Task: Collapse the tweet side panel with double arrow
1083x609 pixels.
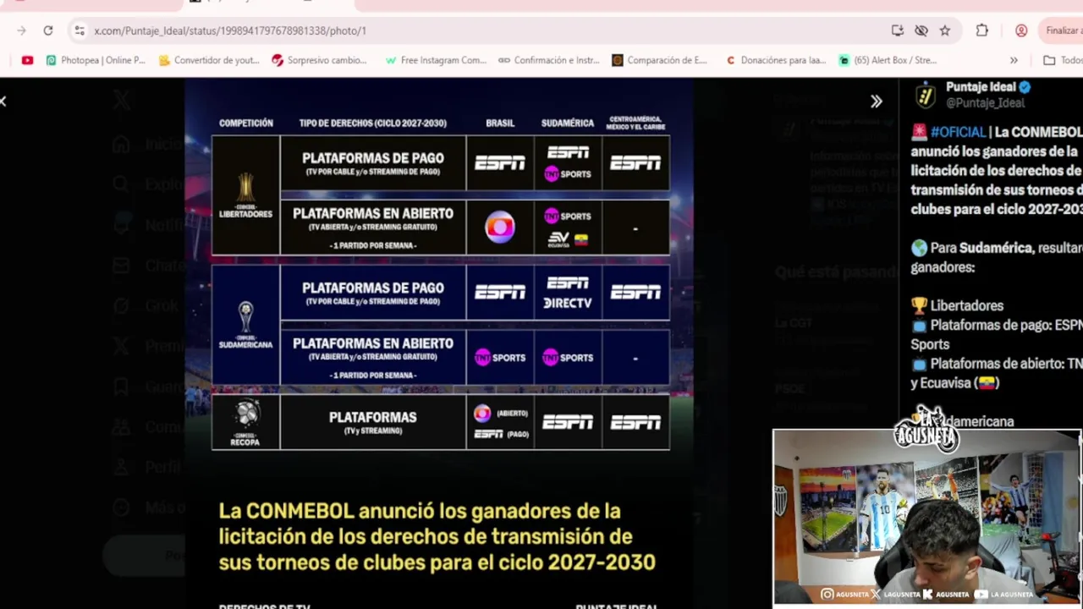Action: pyautogui.click(x=877, y=101)
